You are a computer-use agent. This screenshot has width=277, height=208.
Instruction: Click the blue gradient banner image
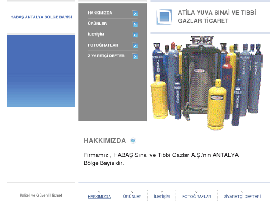(x=41, y=71)
